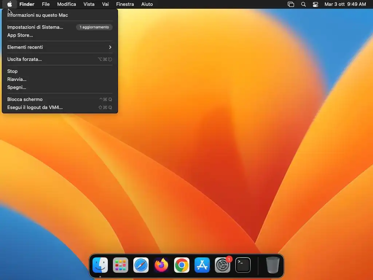Image resolution: width=373 pixels, height=280 pixels.
Task: Choose Uscita forzata… menu entry
Action: coord(60,59)
